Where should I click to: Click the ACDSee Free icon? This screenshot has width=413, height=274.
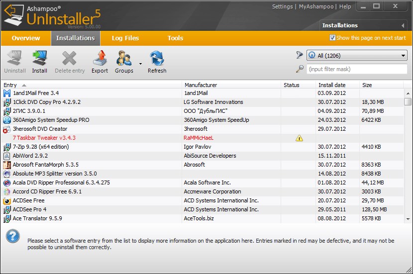coord(7,200)
